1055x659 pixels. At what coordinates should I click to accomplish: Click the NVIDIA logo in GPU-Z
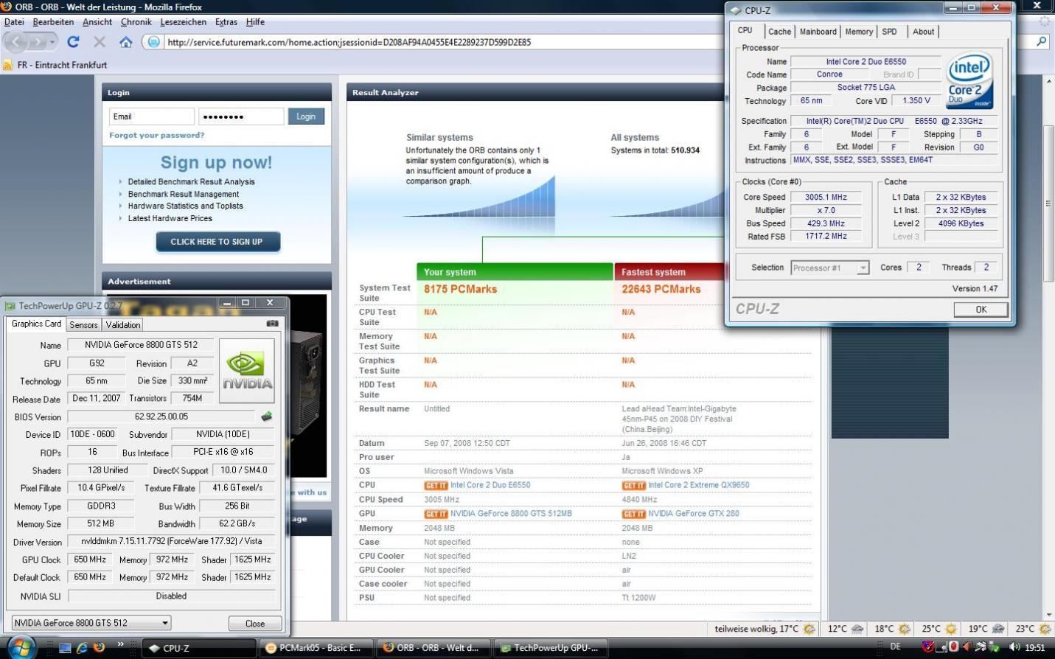[247, 371]
